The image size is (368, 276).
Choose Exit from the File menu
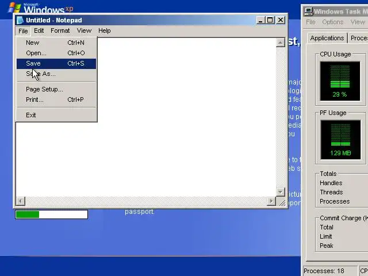56,115
